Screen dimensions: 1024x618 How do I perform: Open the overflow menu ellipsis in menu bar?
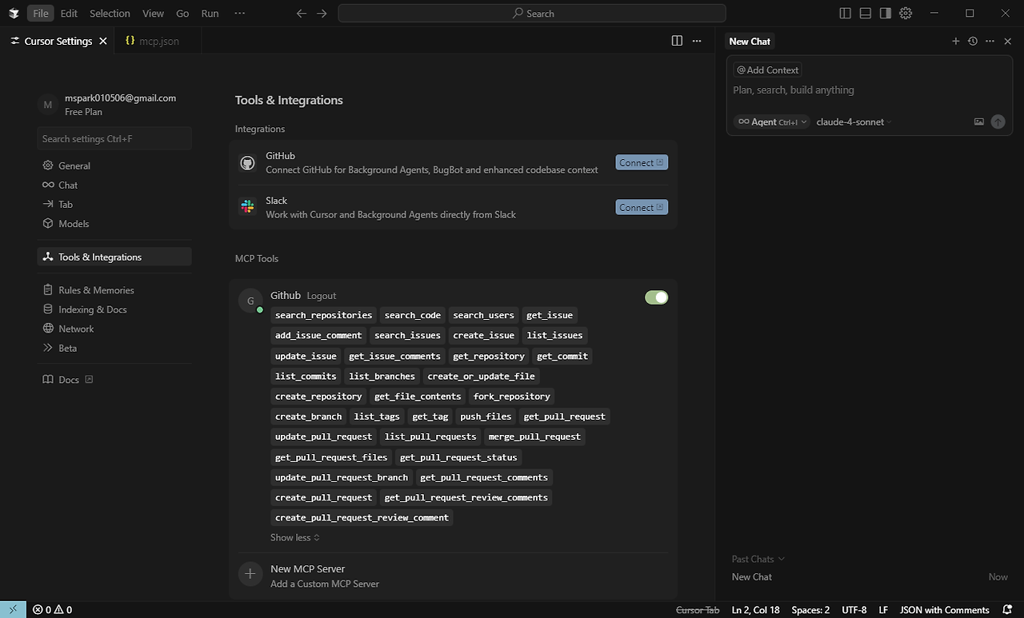(240, 14)
